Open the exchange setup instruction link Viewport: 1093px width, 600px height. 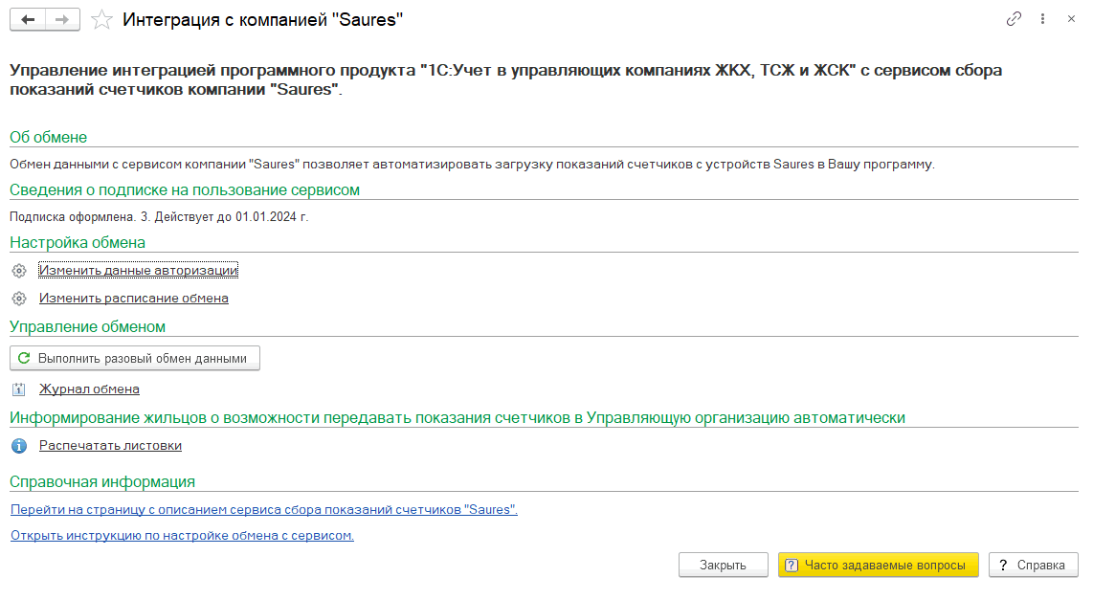(x=182, y=535)
